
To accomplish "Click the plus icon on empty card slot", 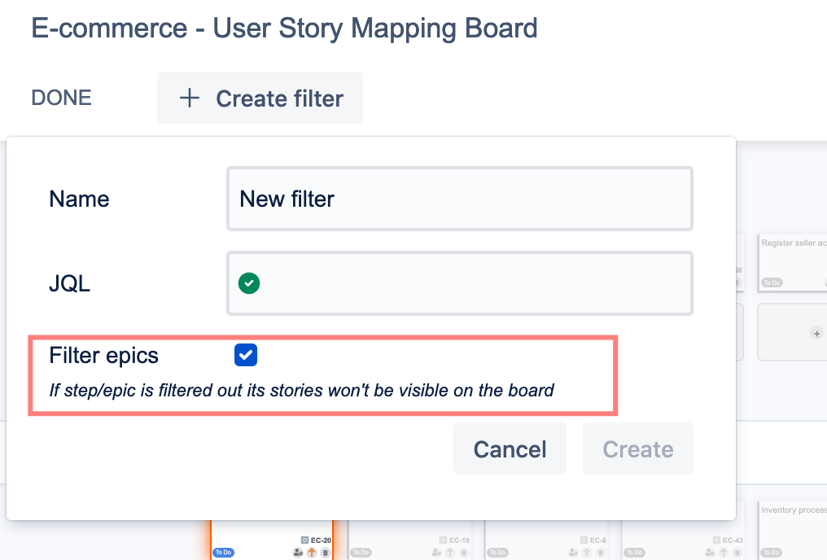I will [816, 332].
